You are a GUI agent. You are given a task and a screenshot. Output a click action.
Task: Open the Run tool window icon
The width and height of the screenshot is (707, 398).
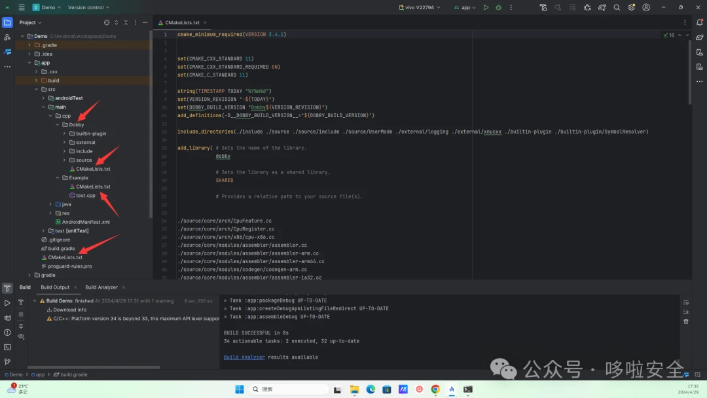point(7,303)
